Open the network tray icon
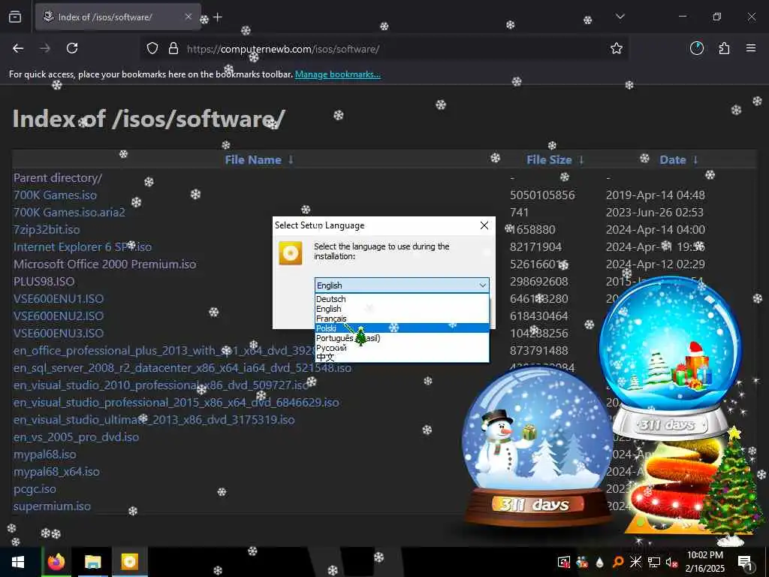The image size is (769, 577). tap(654, 562)
